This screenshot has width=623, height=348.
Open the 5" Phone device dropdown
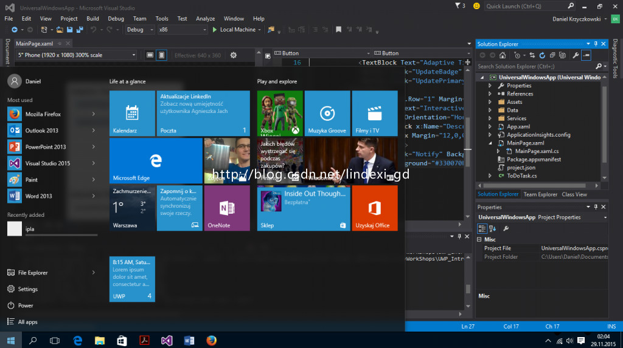76,55
